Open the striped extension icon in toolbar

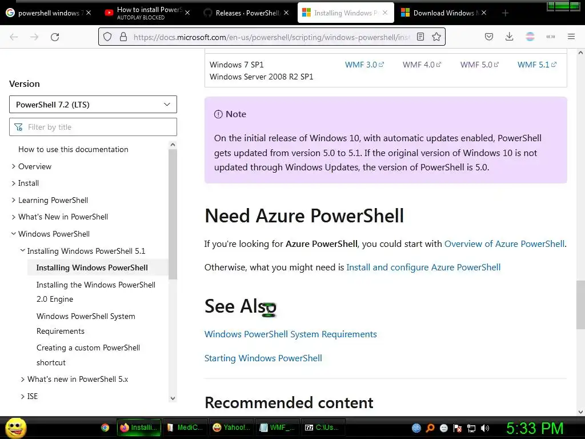point(530,37)
